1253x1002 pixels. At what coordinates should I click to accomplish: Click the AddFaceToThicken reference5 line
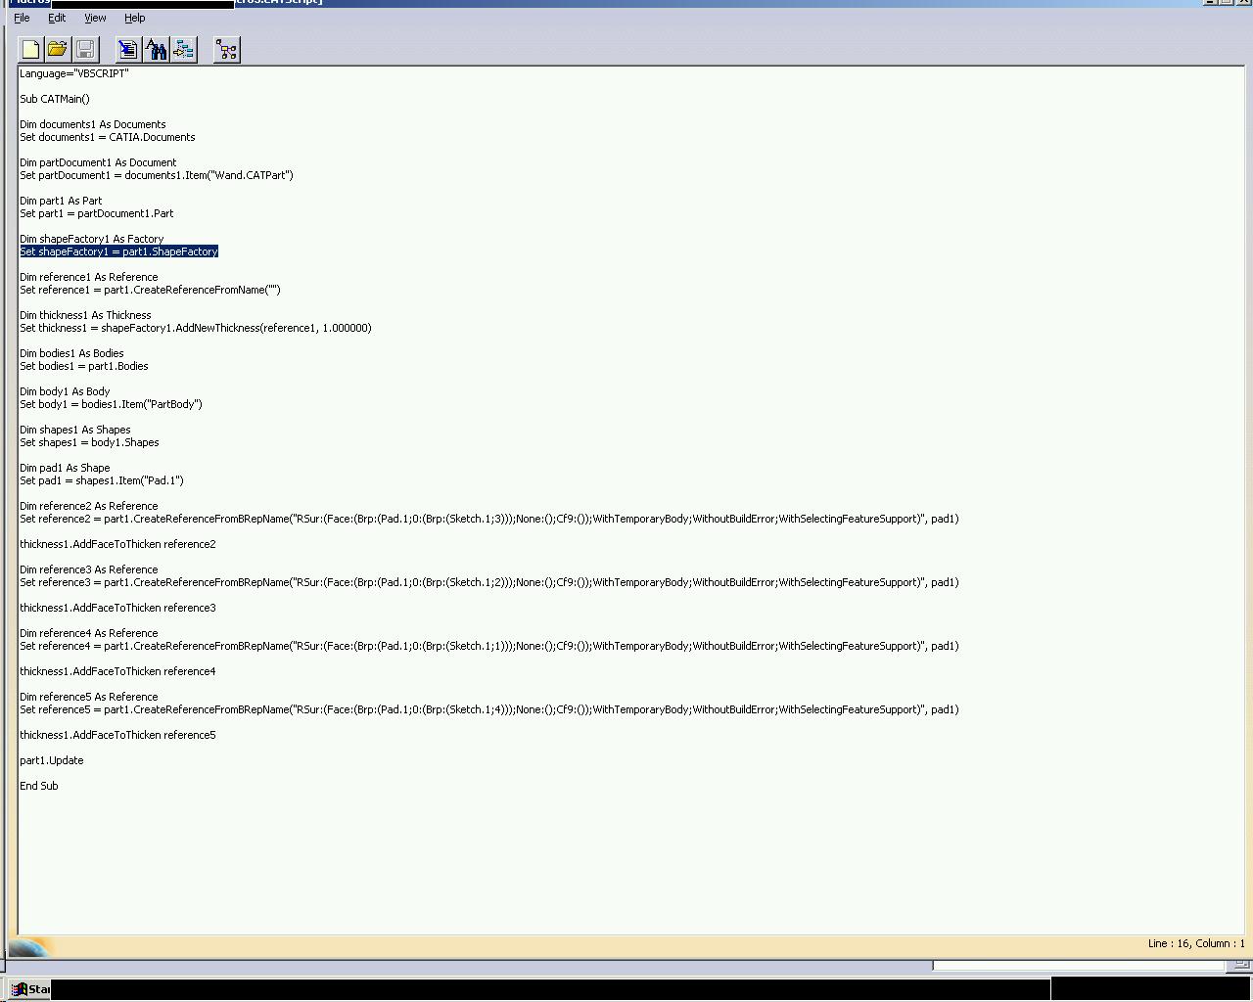(117, 735)
